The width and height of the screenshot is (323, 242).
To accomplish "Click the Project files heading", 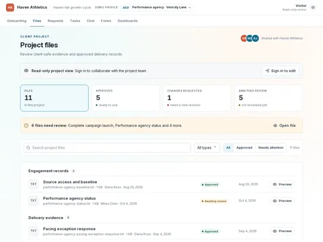I will point(39,45).
